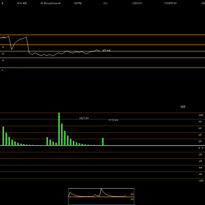Click the -100 label on the MR axis
205x205 pixels.
(201, 181)
